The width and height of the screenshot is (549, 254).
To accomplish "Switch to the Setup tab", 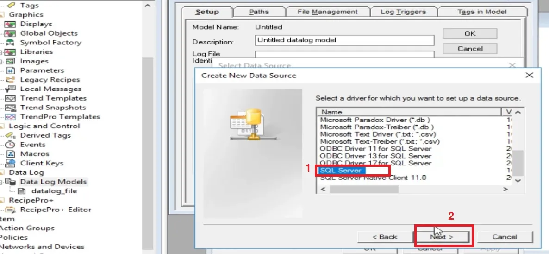I will point(207,12).
